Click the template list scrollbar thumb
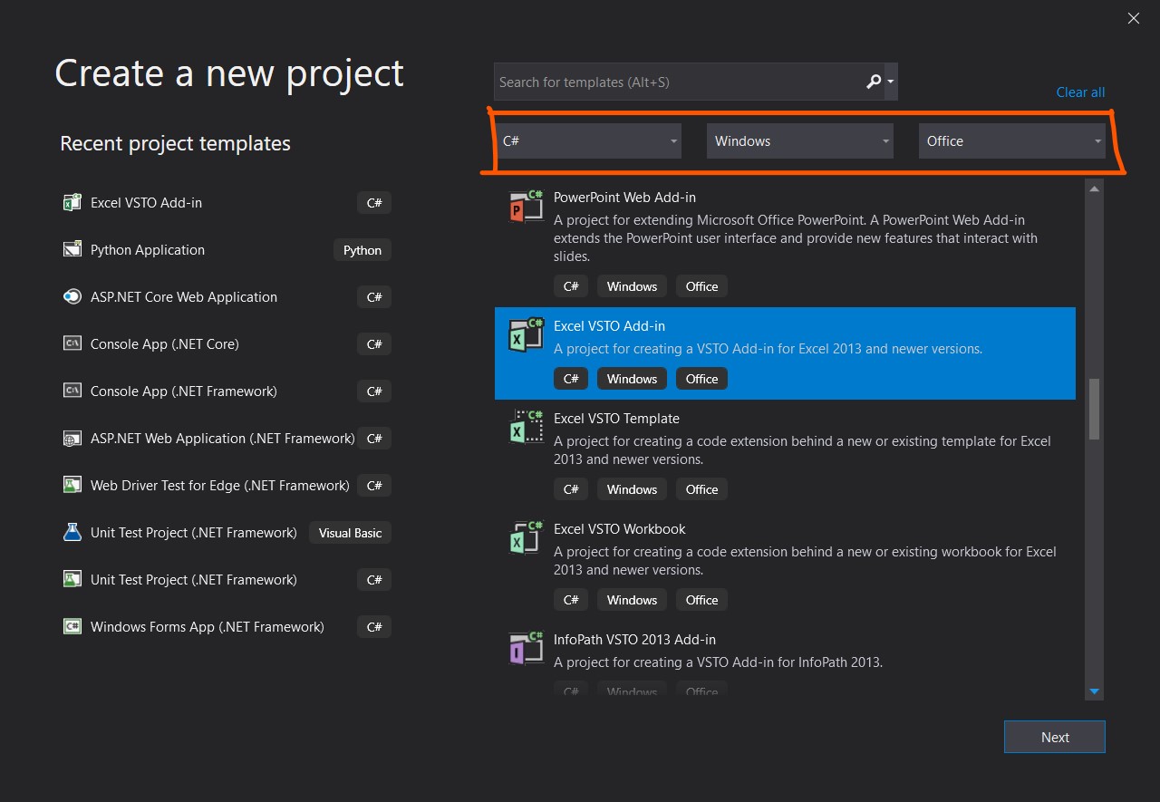Screen dimensions: 1160x802 [1094, 409]
